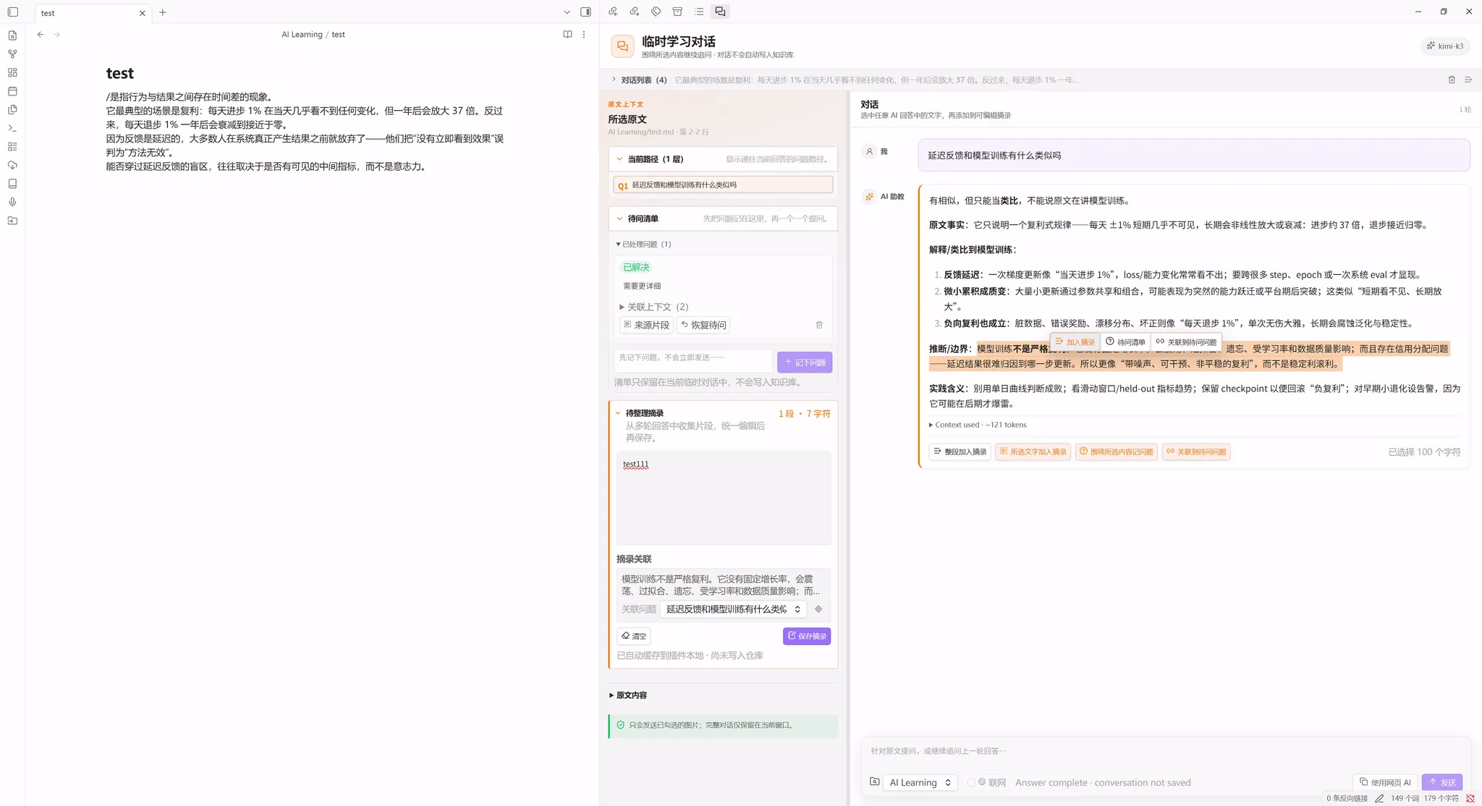The height and width of the screenshot is (806, 1482).
Task: Switch note to reading view book icon
Action: [x=567, y=35]
